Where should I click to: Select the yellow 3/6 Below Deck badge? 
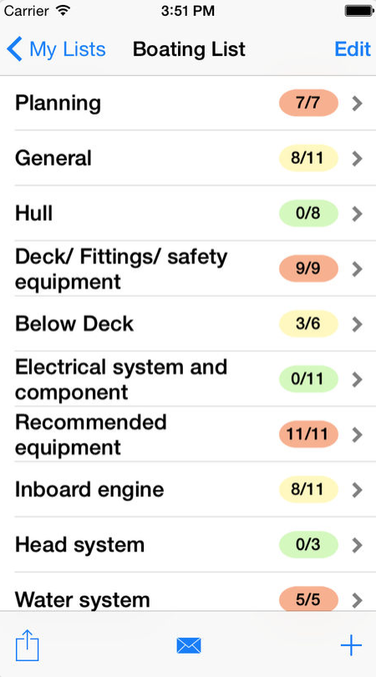[x=308, y=323]
